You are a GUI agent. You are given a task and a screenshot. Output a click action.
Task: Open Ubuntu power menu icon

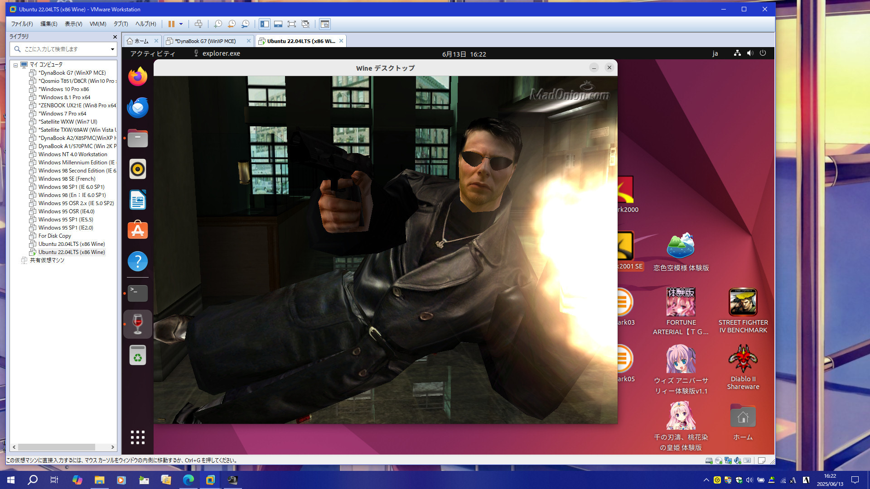(763, 53)
